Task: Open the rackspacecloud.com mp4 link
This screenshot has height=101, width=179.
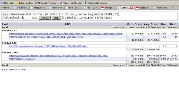Action: tap(58, 56)
